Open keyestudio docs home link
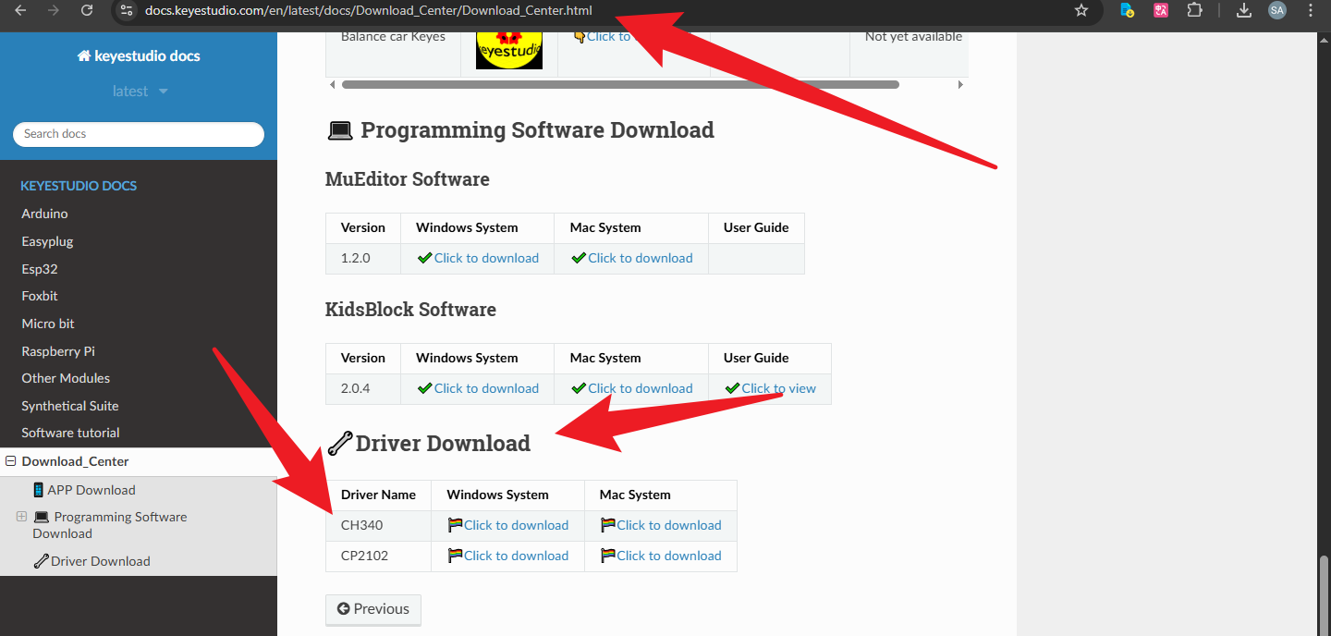 pos(139,55)
